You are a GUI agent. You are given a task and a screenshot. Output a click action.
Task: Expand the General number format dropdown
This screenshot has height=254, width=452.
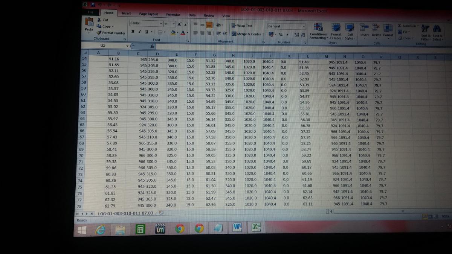[304, 26]
